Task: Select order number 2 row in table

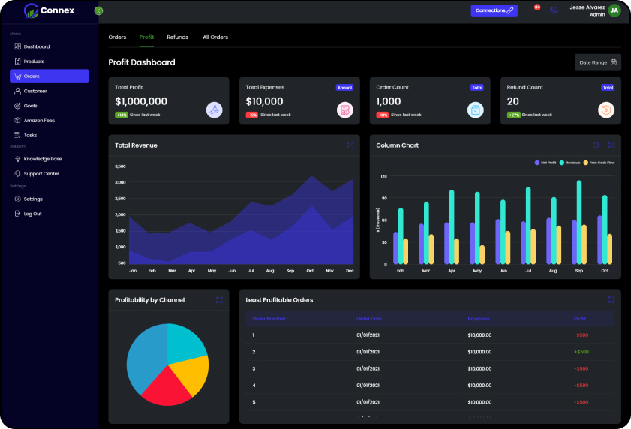Action: point(430,352)
